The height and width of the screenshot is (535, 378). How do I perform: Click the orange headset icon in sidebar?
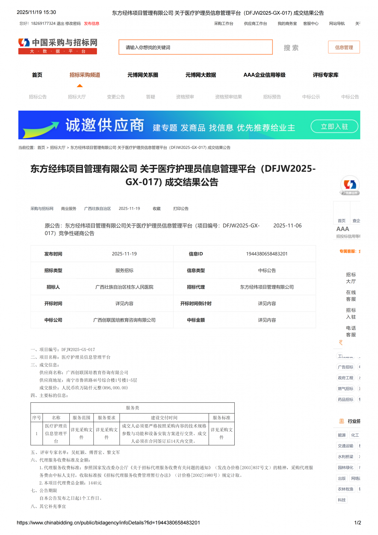click(x=341, y=342)
